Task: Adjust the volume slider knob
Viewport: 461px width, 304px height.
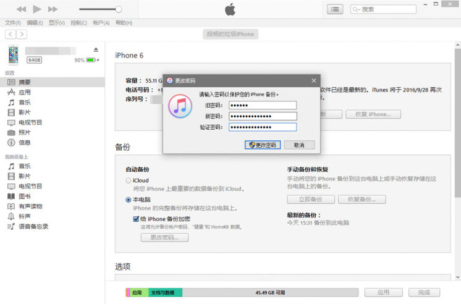Action: point(119,9)
